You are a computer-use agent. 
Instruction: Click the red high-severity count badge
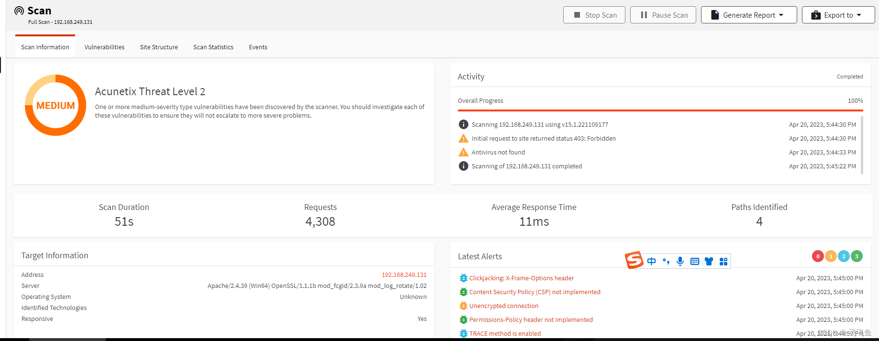[x=818, y=256]
